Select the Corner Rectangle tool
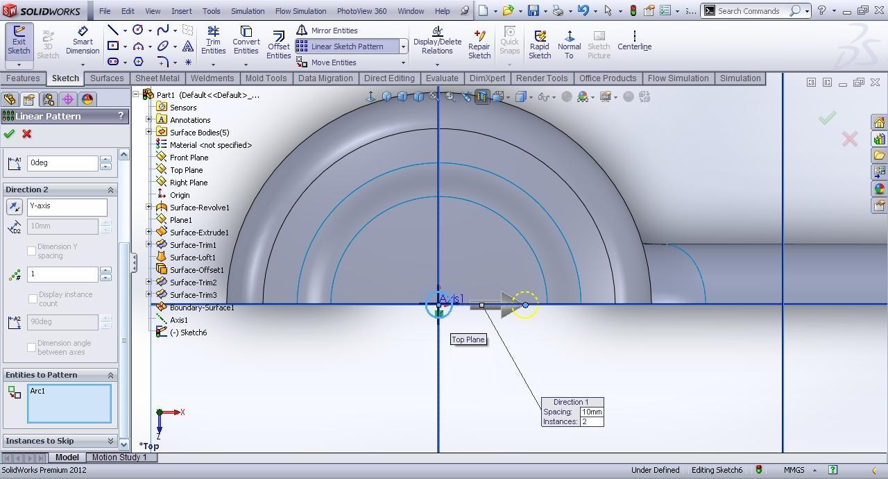The height and width of the screenshot is (479, 888). [112, 46]
